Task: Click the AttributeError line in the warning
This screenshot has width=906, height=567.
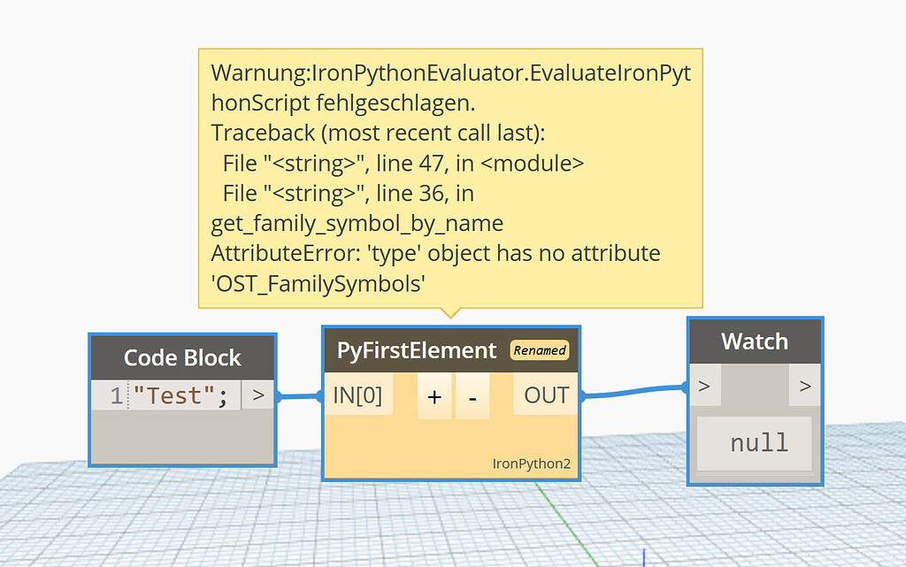Action: coord(434,253)
